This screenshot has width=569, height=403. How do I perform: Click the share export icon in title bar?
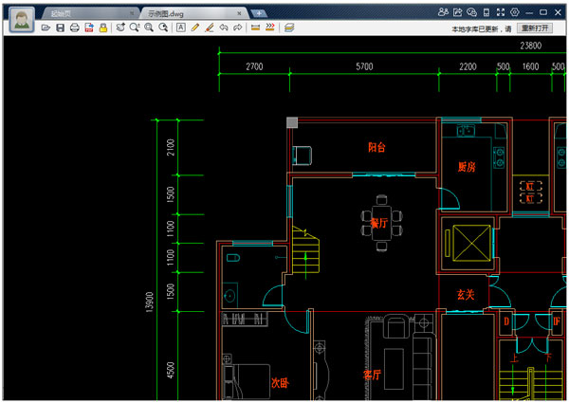click(x=458, y=12)
